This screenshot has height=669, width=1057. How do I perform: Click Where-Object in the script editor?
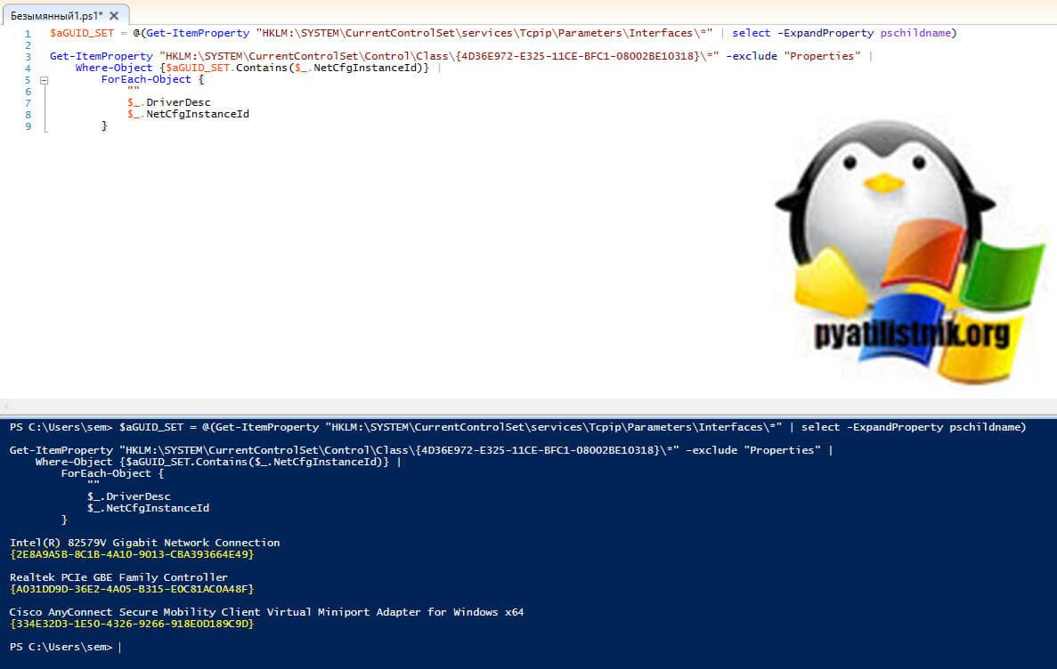(x=114, y=68)
